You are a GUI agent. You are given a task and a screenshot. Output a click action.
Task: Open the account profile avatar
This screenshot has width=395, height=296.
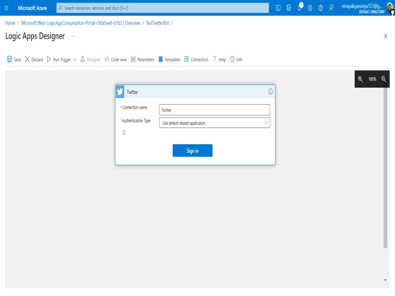(x=390, y=8)
